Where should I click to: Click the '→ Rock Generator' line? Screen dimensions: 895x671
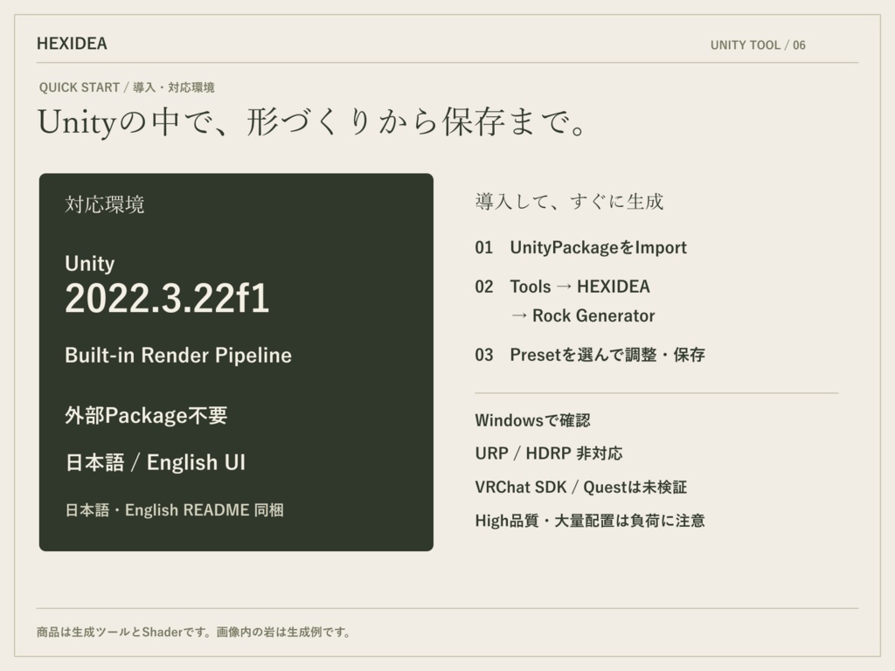pyautogui.click(x=583, y=315)
